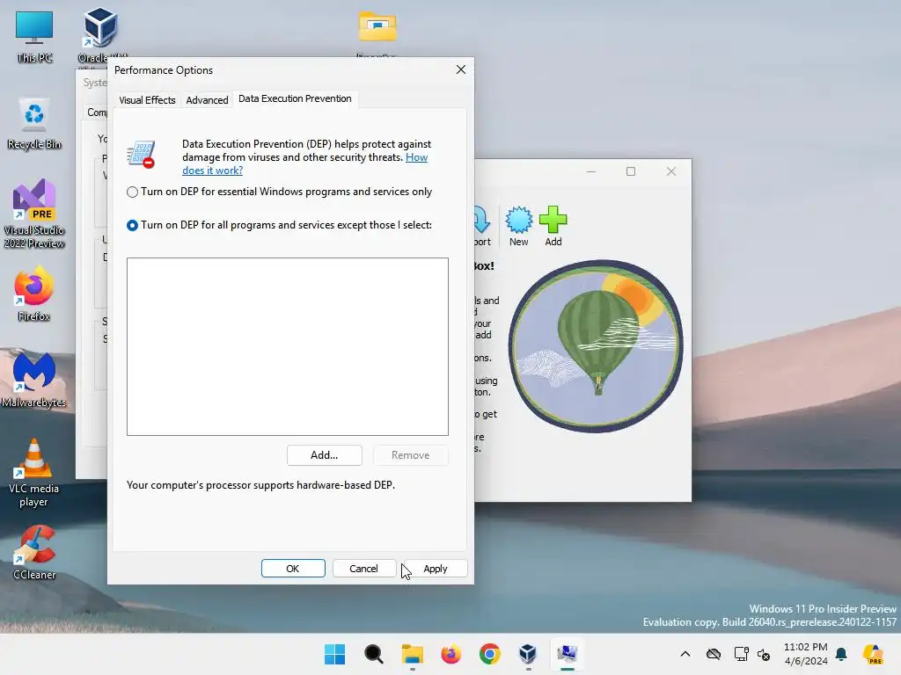Viewport: 901px width, 675px height.
Task: Minimize the VirtualBox window
Action: point(591,171)
